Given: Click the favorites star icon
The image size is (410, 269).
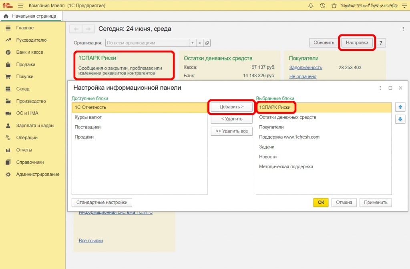Looking at the screenshot, I should click(334, 6).
